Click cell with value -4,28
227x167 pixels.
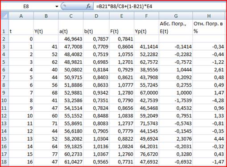coord(209,100)
